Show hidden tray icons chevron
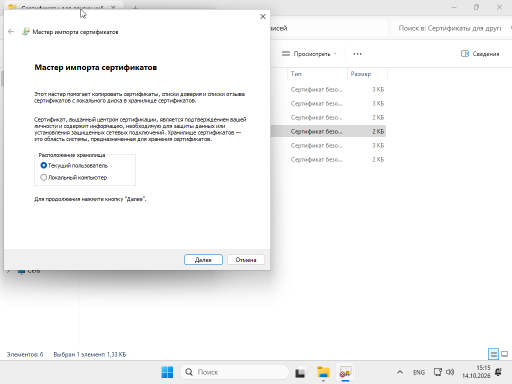 [399, 372]
